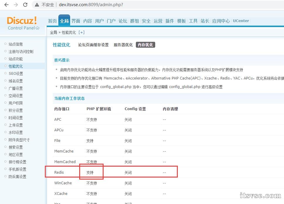Image resolution: width=284 pixels, height=204 pixels.
Task: Click the Config 设置 column header
Action: [135, 109]
